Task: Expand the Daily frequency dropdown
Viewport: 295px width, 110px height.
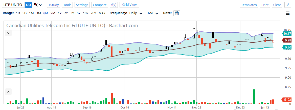Action: (x=136, y=13)
